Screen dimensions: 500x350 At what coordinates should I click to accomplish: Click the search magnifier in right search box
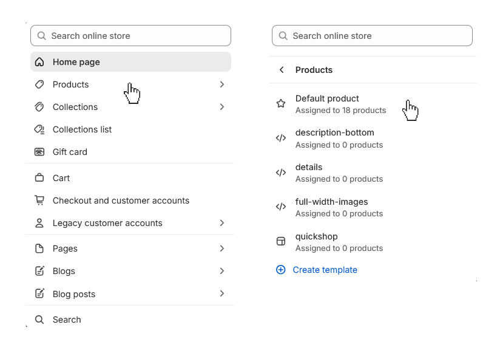click(283, 35)
